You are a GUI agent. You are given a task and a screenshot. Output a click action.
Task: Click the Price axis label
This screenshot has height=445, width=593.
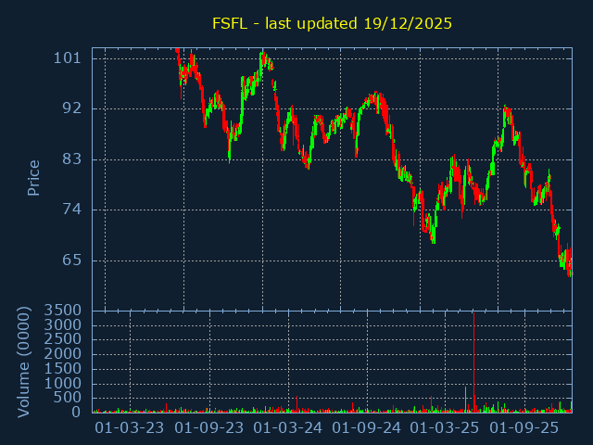pos(33,178)
